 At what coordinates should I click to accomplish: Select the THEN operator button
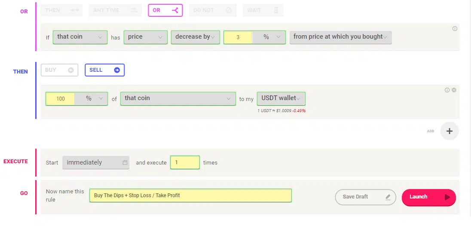[x=61, y=10]
